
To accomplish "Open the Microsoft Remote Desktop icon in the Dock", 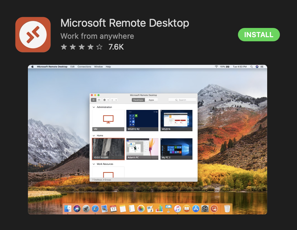I will coord(214,209).
